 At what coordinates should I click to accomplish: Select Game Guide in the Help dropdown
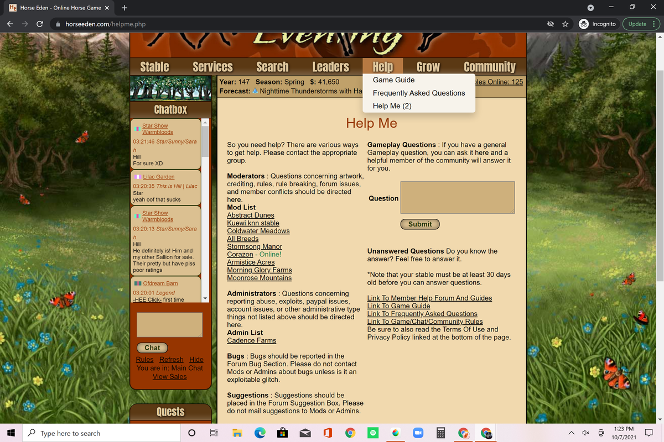393,80
